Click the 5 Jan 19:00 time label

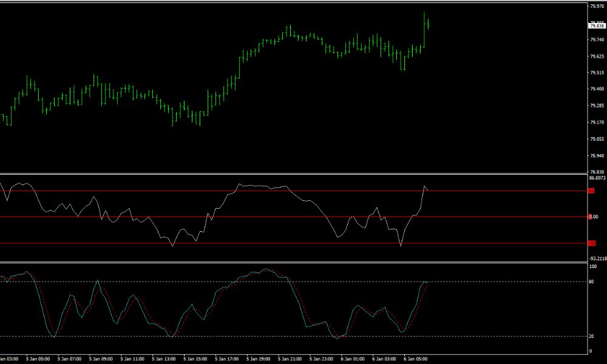tap(258, 359)
